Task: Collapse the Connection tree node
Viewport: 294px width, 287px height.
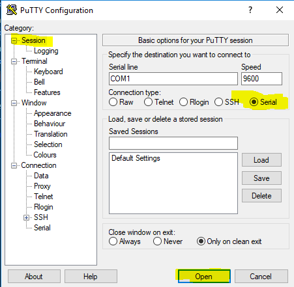Action: (14, 166)
